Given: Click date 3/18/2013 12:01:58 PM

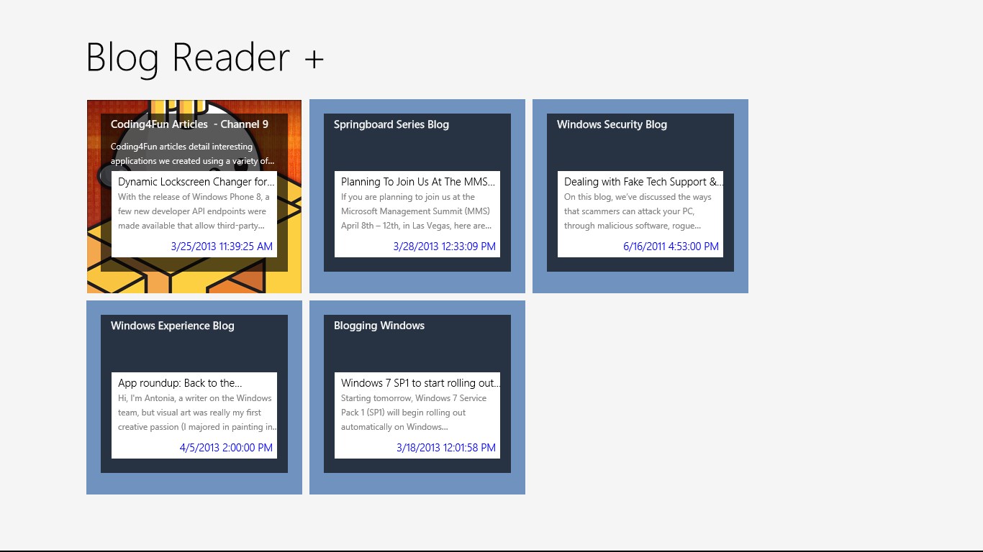Looking at the screenshot, I should (x=446, y=448).
